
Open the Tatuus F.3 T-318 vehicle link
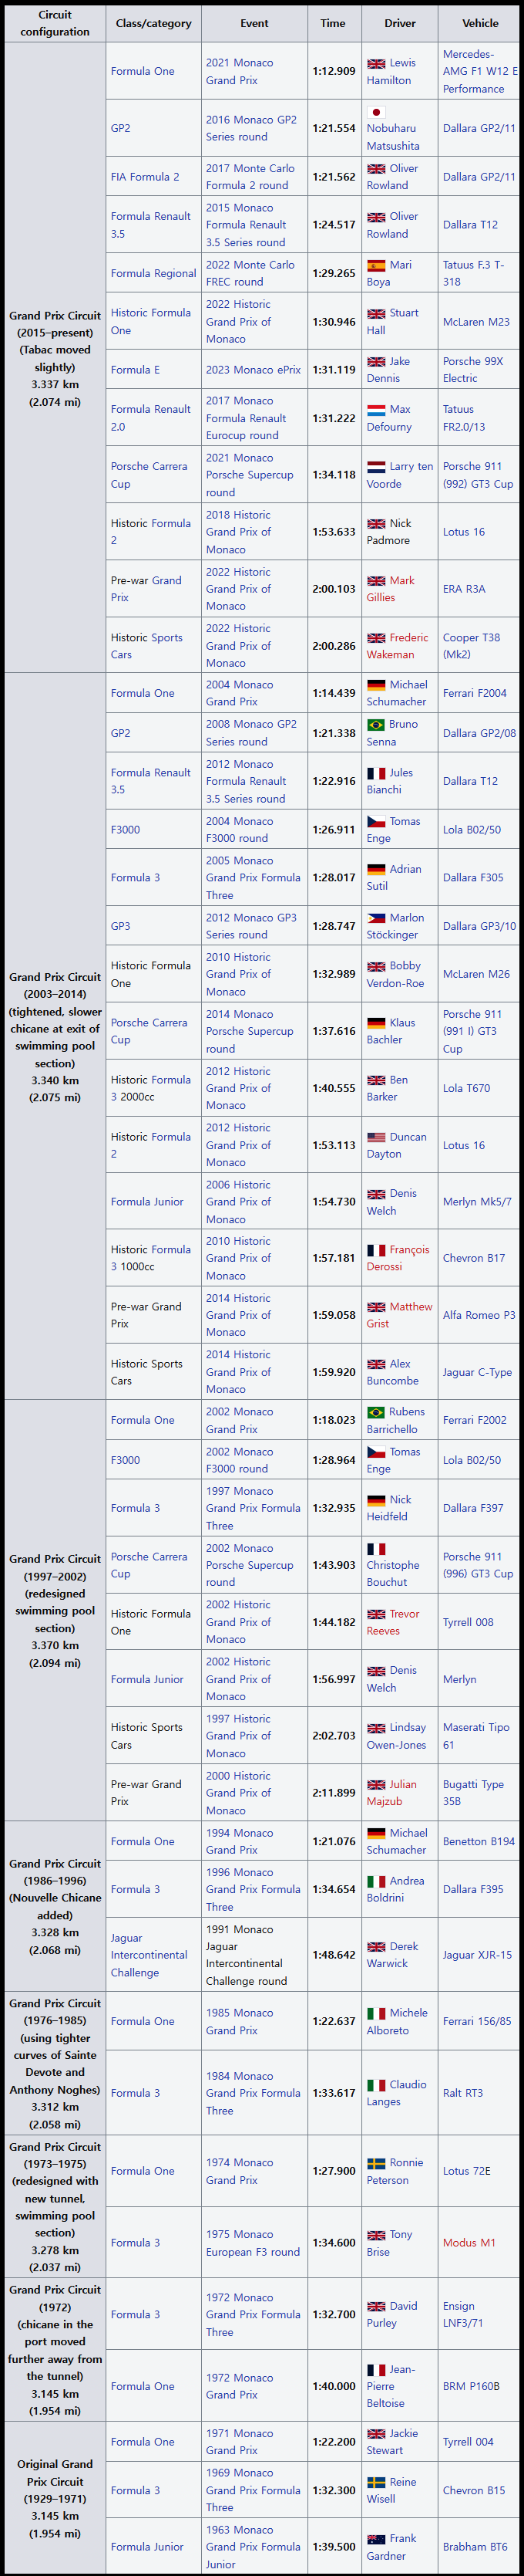(x=474, y=274)
